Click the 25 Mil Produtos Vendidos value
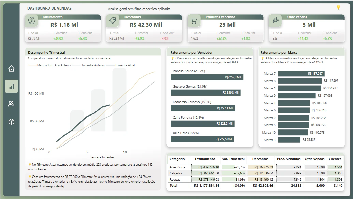The height and width of the screenshot is (199, 353). pyautogui.click(x=227, y=25)
